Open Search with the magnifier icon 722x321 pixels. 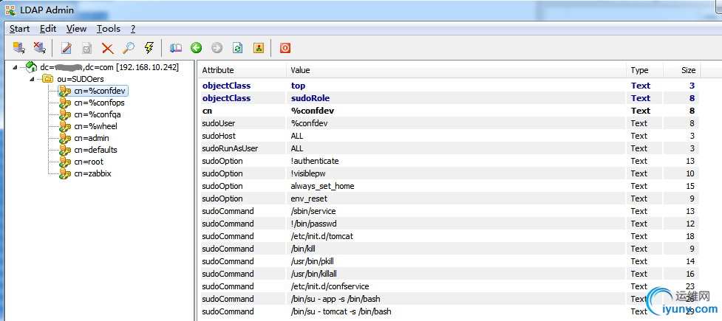coord(129,47)
